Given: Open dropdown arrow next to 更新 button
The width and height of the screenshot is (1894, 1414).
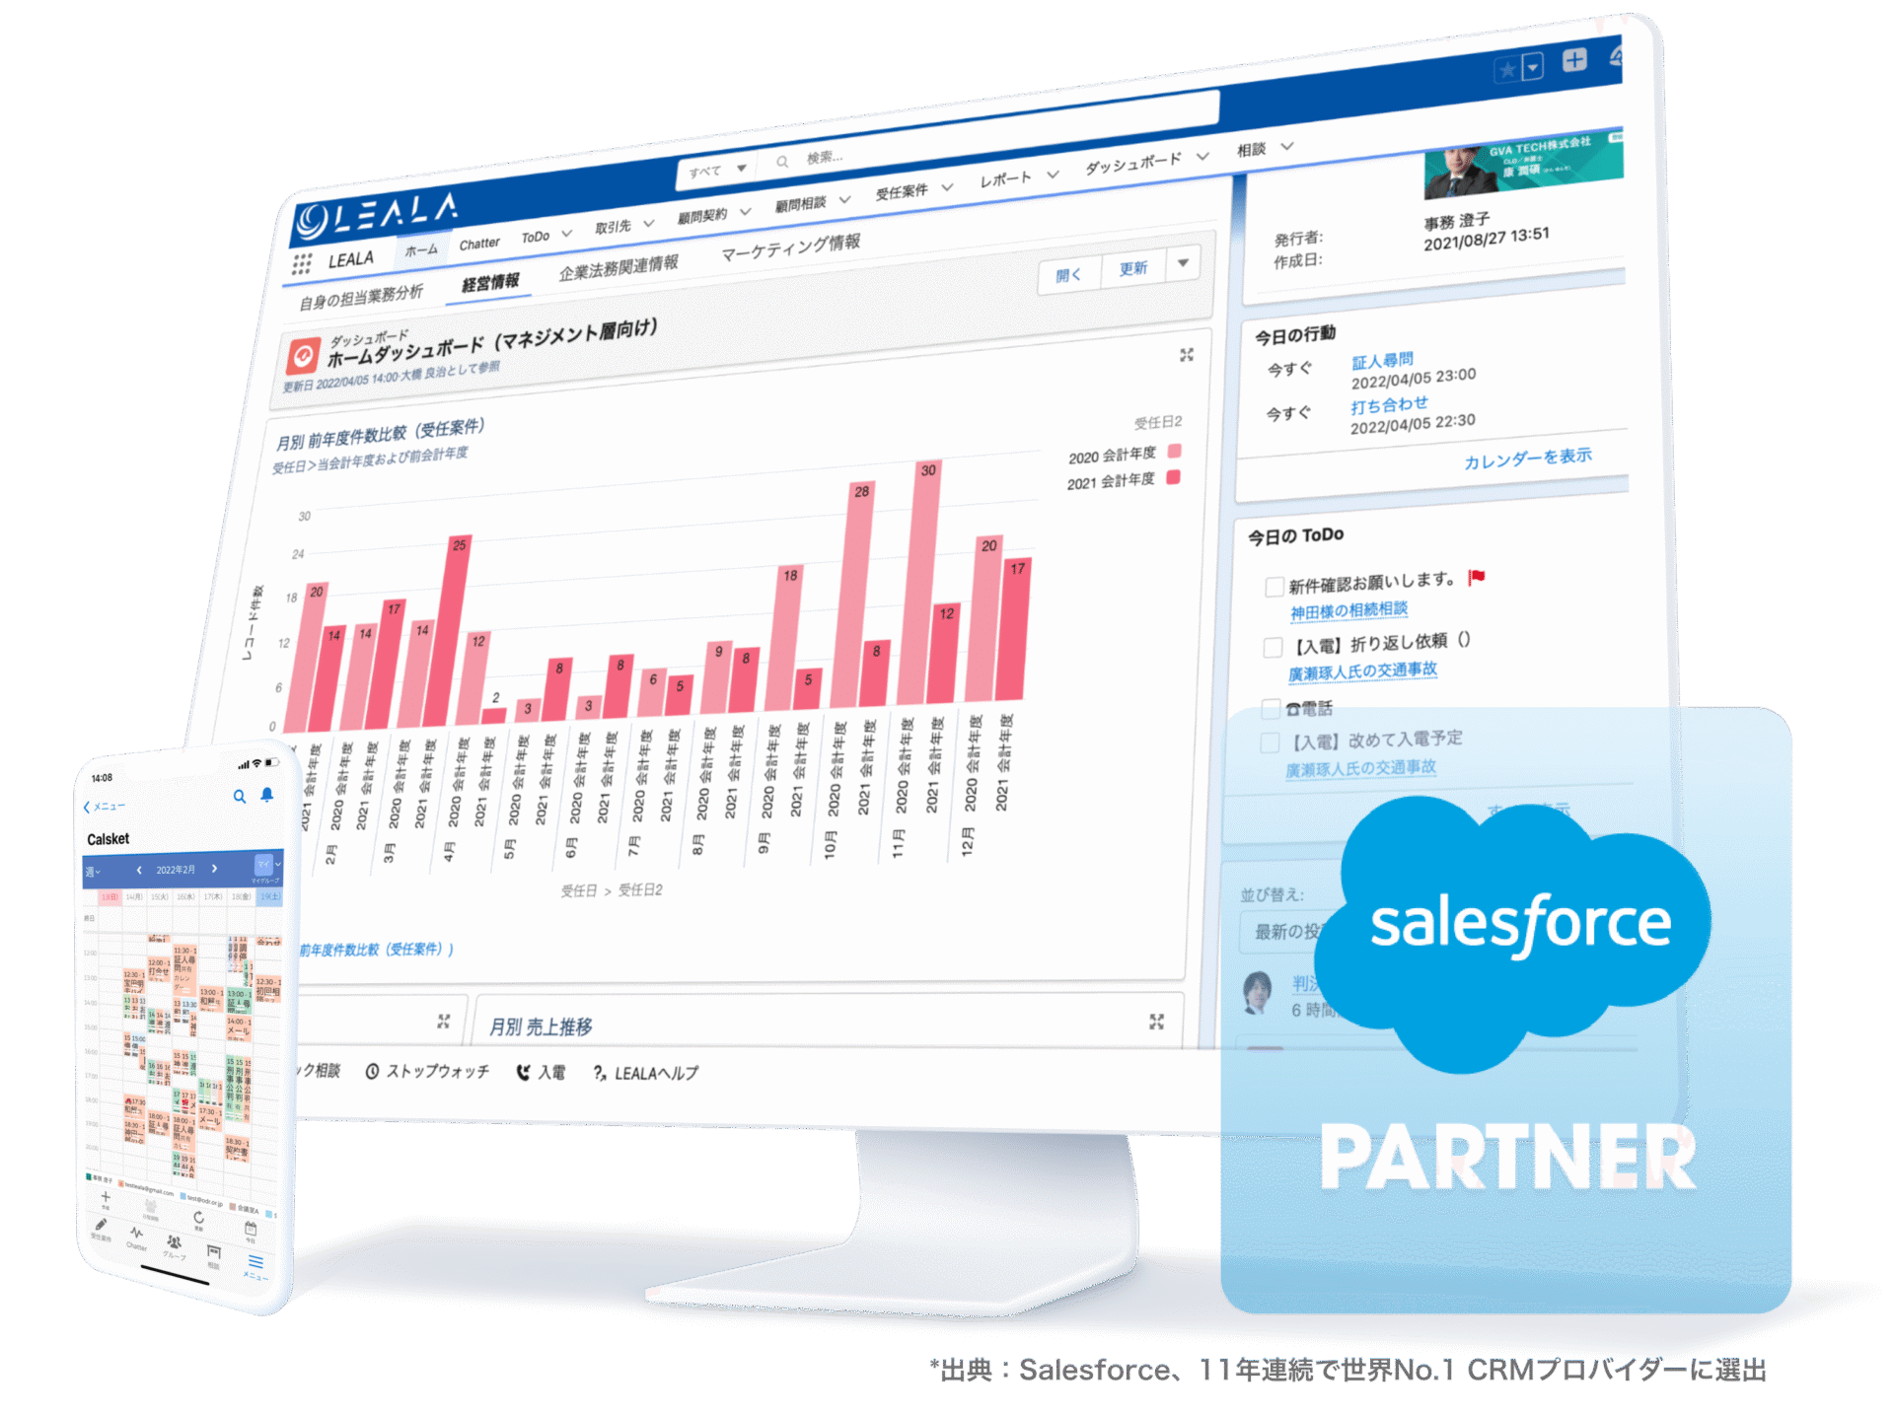Looking at the screenshot, I should [x=1183, y=262].
